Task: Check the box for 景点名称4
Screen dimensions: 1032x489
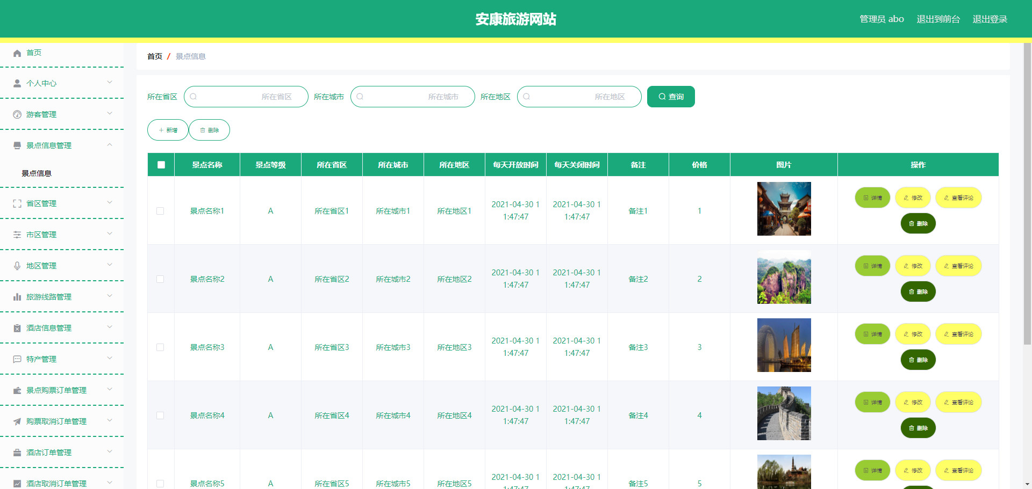Action: click(160, 415)
